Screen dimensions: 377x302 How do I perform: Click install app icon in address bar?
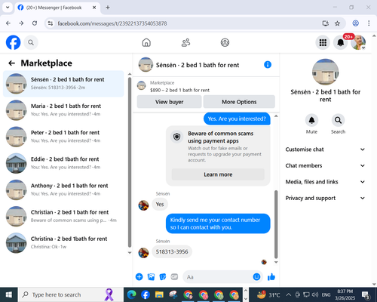point(326,23)
